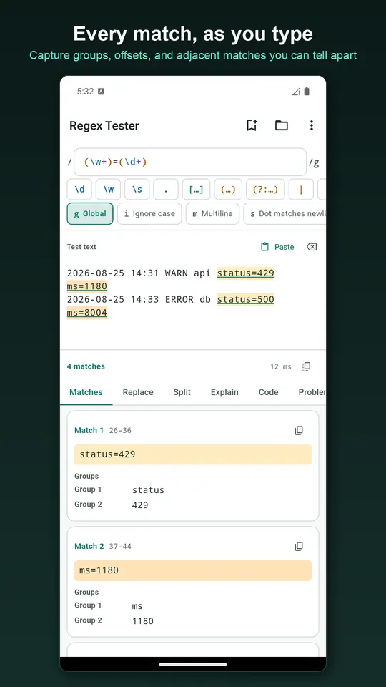Save pattern with the bookmark-plus icon

252,125
